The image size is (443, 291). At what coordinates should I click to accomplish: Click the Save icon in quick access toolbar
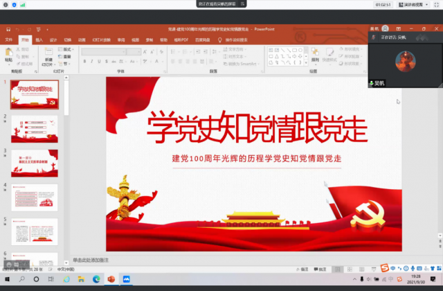click(x=6, y=29)
